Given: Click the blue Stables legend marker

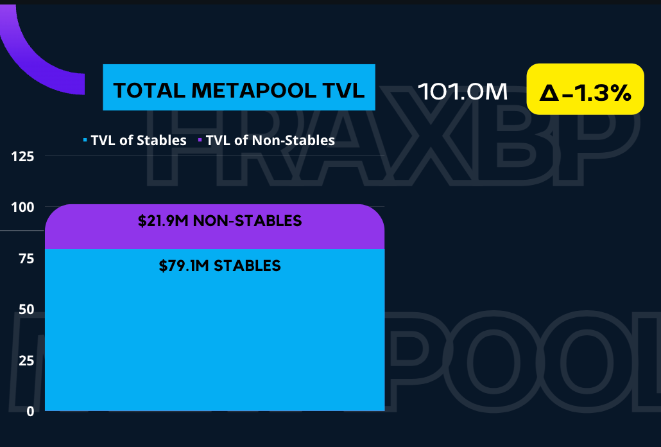Looking at the screenshot, I should 85,139.
